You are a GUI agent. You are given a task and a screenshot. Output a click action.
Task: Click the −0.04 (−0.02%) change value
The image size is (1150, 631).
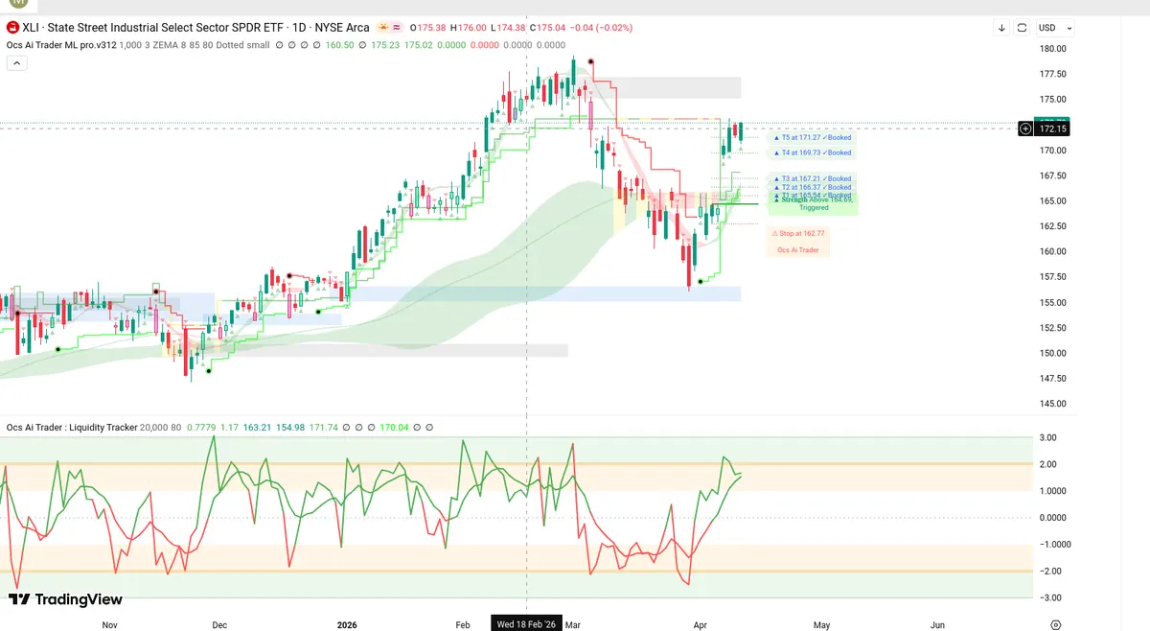point(602,28)
